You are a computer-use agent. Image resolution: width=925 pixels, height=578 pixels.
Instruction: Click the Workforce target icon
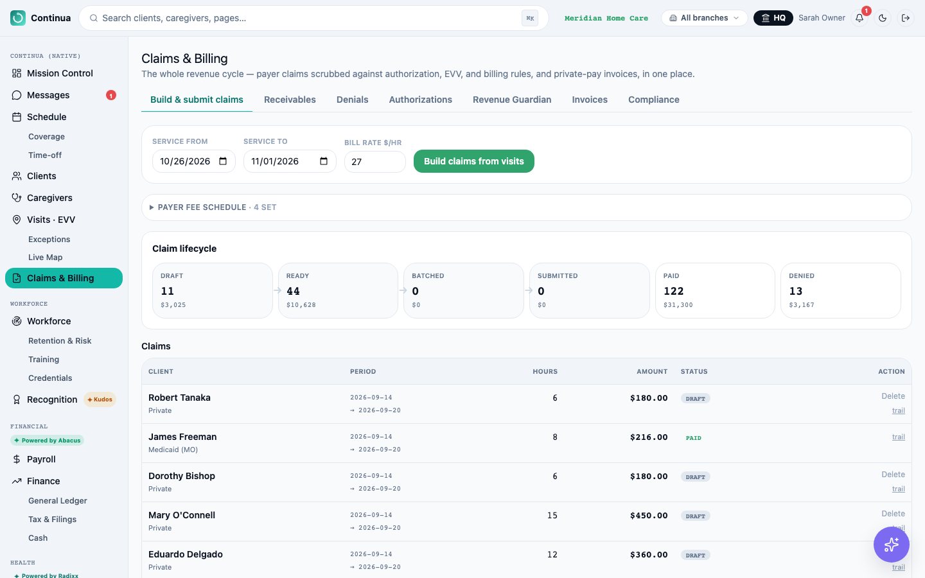click(x=17, y=321)
